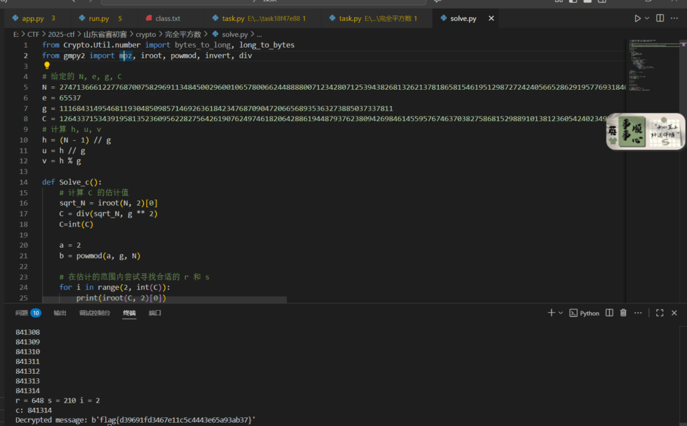Open the 问题 problems panel tab
Viewport: 687px width, 426px height.
point(22,313)
